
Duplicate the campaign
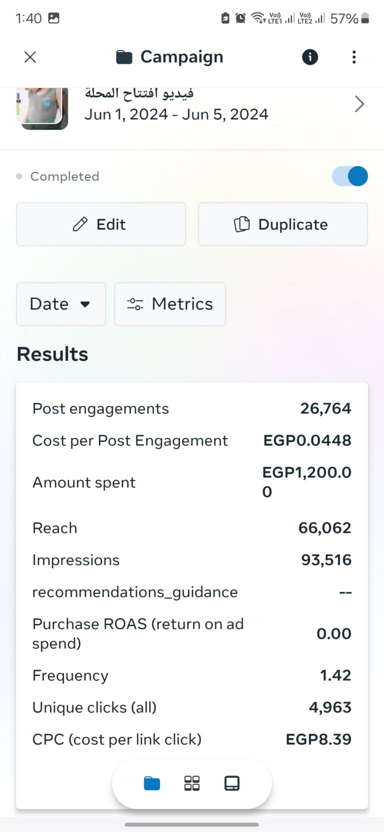[x=283, y=224]
